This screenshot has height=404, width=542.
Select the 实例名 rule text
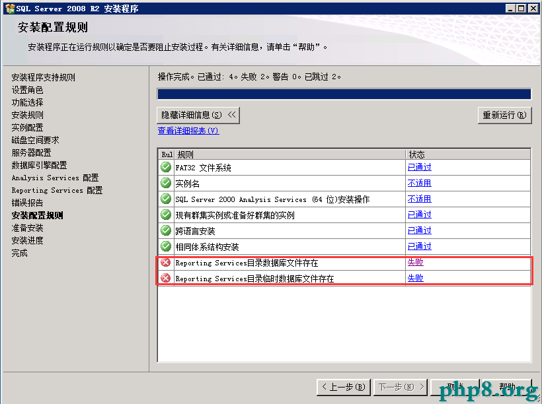click(187, 184)
